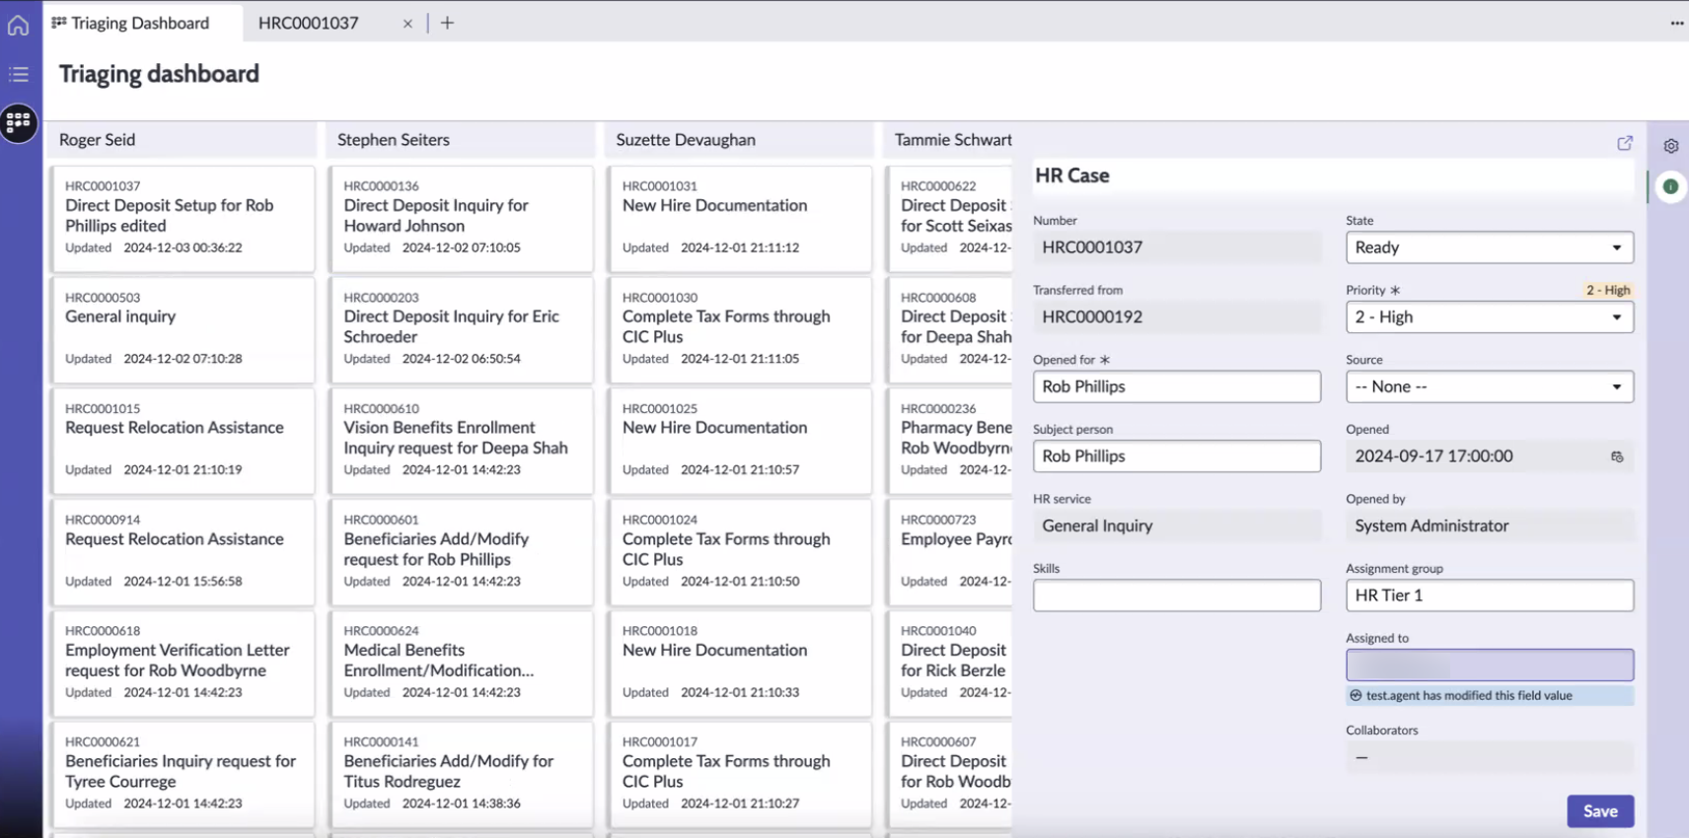
Task: Click into the Skills field
Action: coord(1177,595)
